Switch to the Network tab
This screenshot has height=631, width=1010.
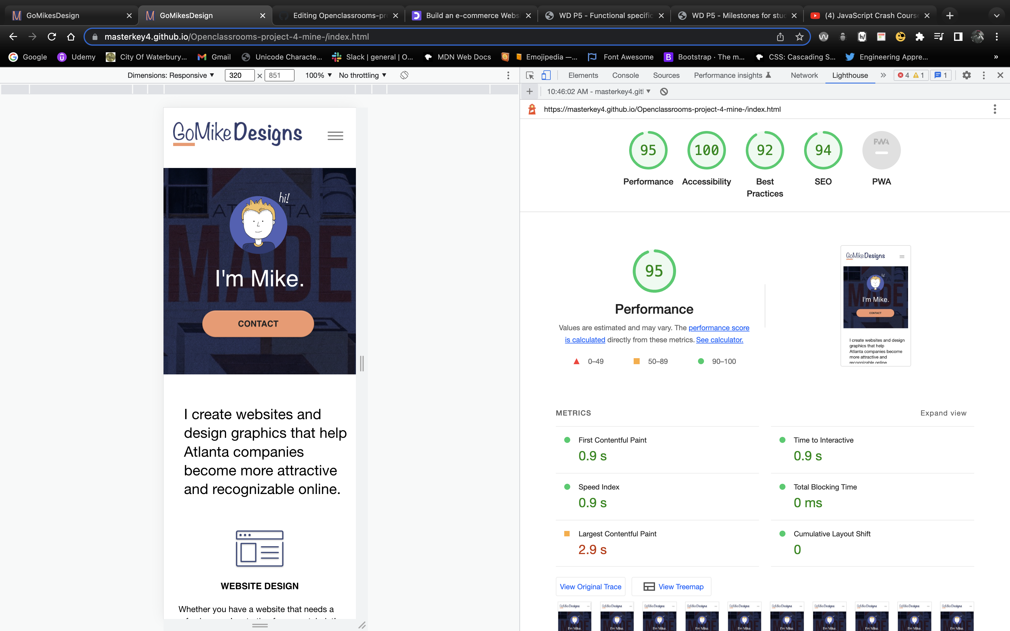804,75
